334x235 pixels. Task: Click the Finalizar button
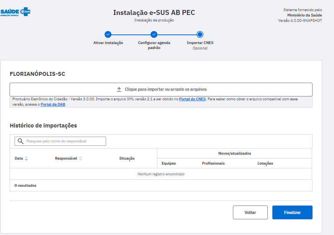pos(292,212)
